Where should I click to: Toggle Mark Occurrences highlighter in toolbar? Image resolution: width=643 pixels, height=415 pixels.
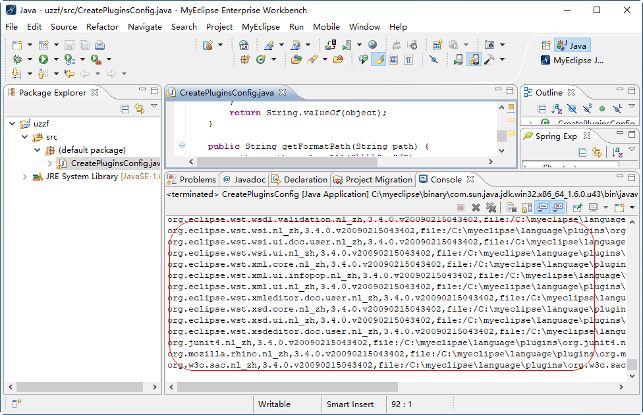378,59
